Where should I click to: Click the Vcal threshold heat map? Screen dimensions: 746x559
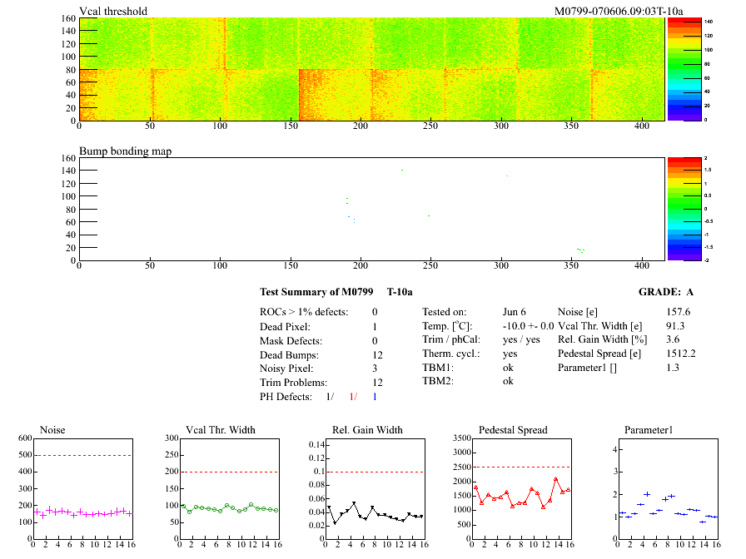click(x=371, y=69)
